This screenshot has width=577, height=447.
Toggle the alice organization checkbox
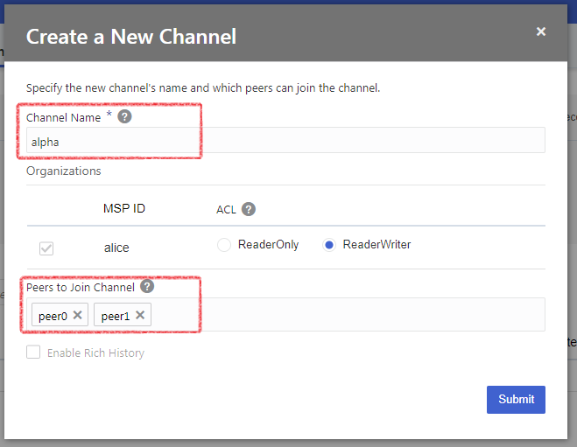46,248
